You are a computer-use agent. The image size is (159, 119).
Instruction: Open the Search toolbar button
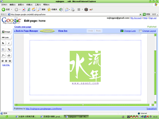[41, 10]
